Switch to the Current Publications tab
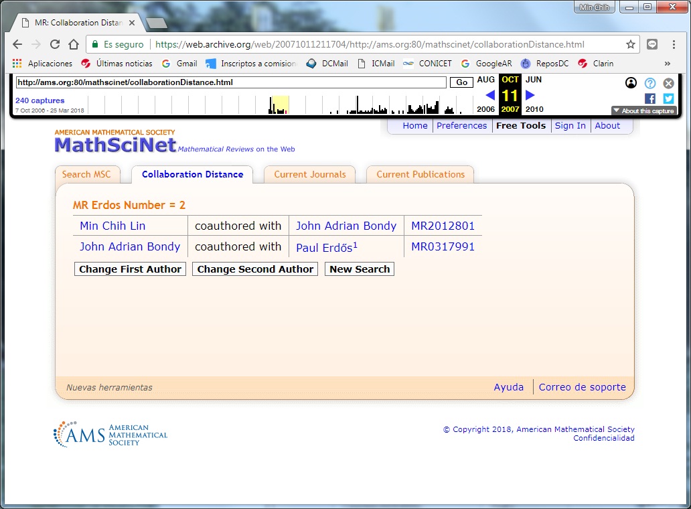Image resolution: width=691 pixels, height=509 pixels. click(x=420, y=174)
